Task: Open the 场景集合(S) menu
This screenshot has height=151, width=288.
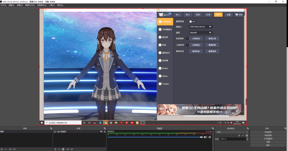Action: point(42,5)
